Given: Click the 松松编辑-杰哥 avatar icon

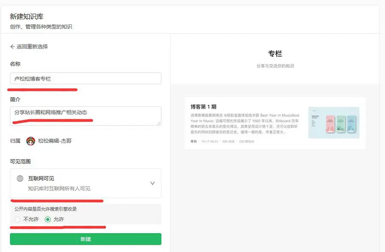Looking at the screenshot, I should (x=30, y=141).
